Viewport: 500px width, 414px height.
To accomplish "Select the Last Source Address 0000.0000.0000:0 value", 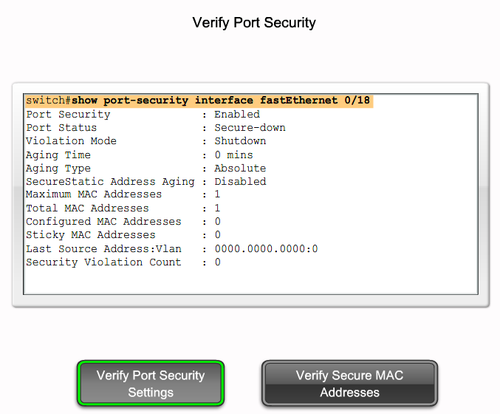I will (266, 248).
